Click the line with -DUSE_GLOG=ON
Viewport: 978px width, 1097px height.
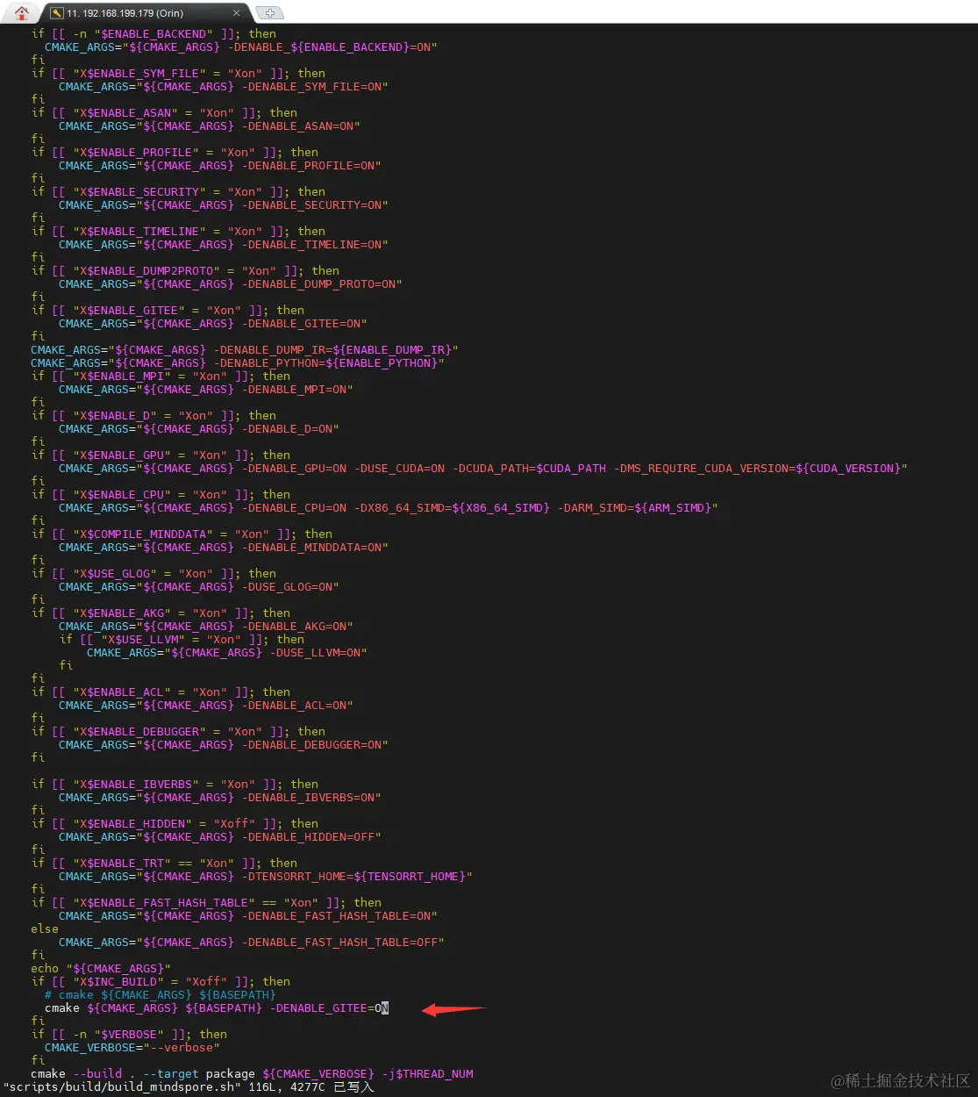pyautogui.click(x=198, y=587)
